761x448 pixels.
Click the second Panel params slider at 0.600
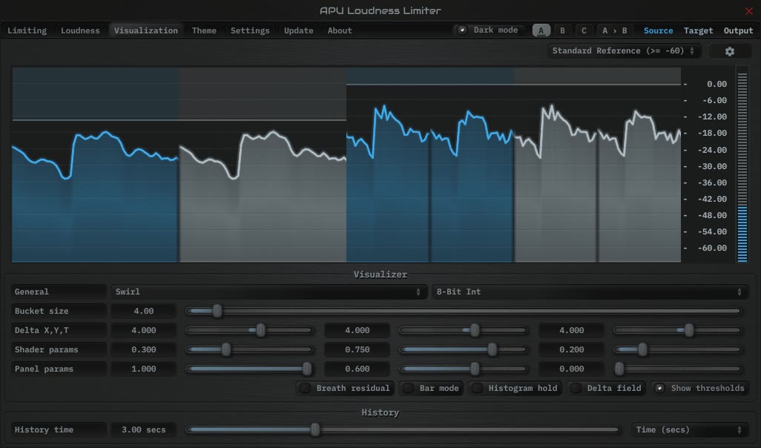(475, 369)
